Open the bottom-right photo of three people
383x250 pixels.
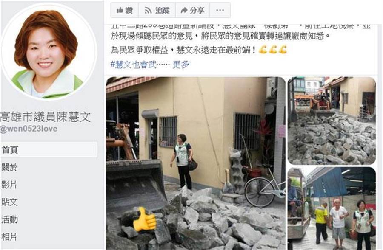tap(332, 208)
